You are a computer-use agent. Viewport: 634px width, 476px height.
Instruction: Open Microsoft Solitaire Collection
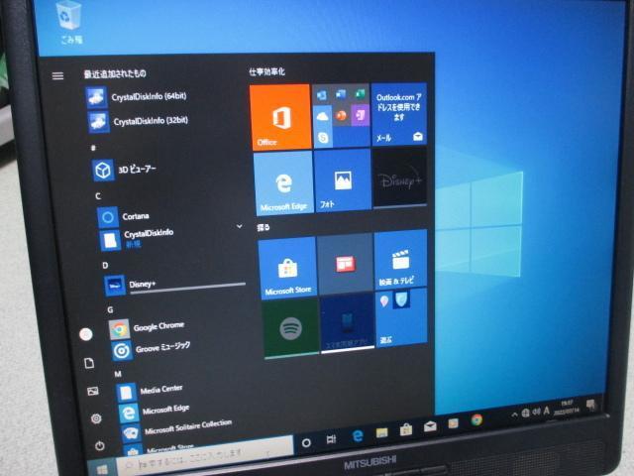tap(177, 429)
